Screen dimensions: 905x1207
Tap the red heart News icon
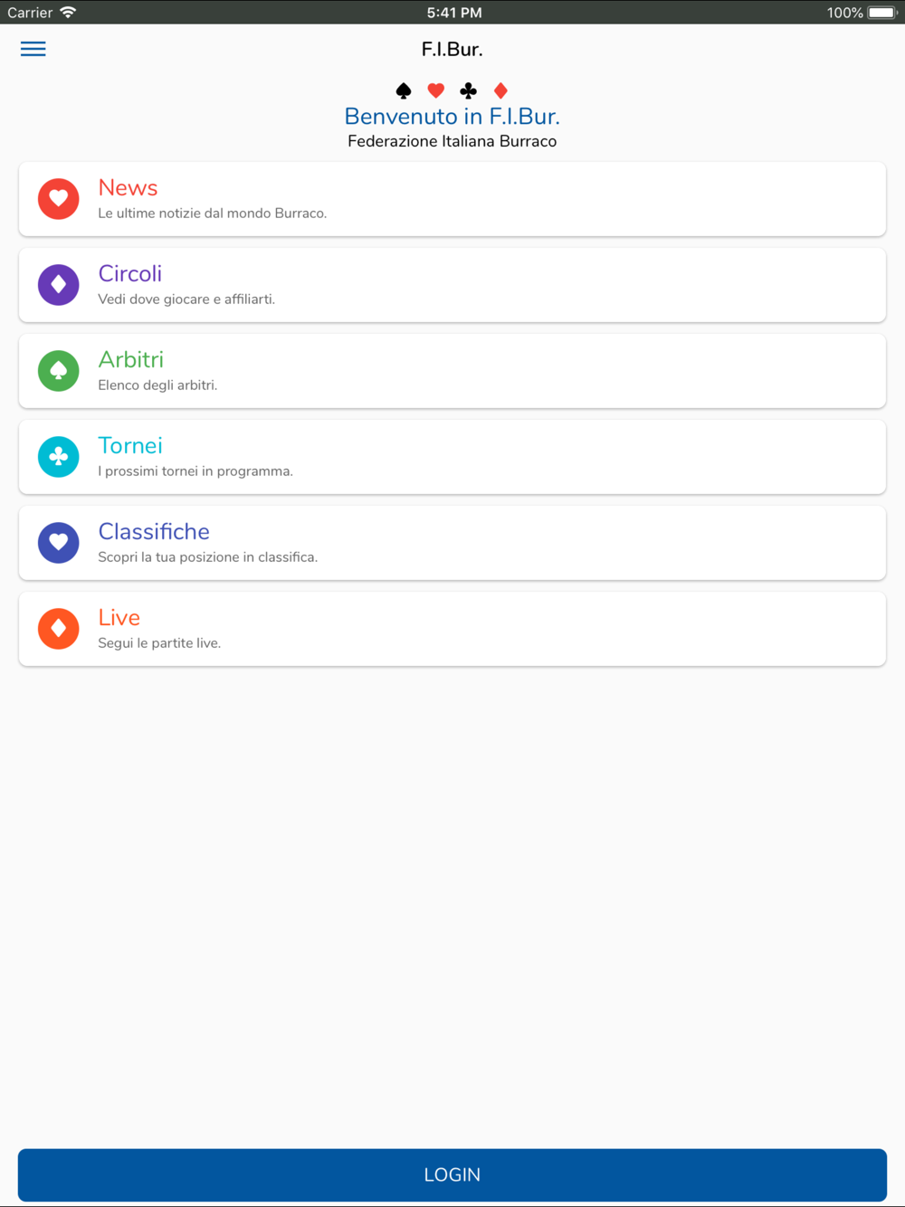click(59, 199)
